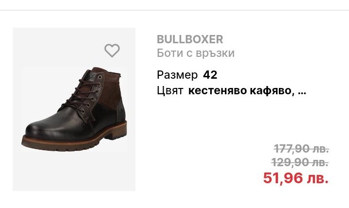Click the 'Цвят' color label

coord(170,91)
